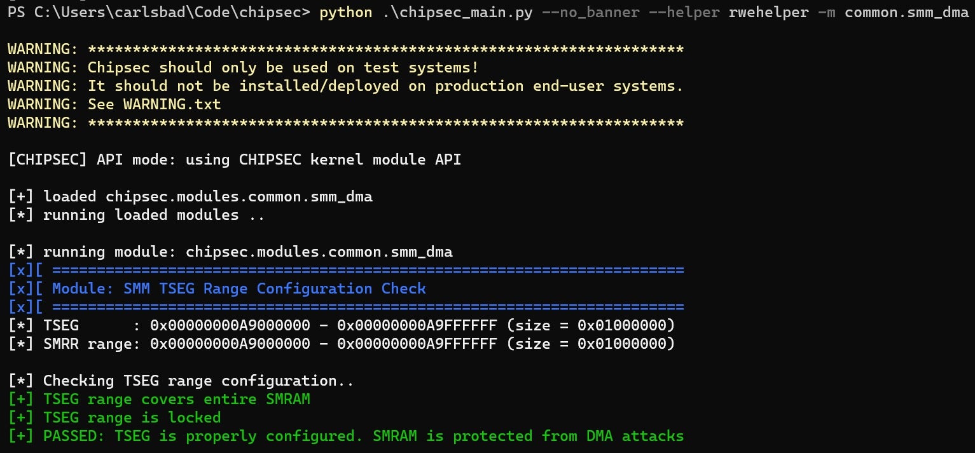
Task: Click the "See WARNING.txt" warning line
Action: pos(154,104)
